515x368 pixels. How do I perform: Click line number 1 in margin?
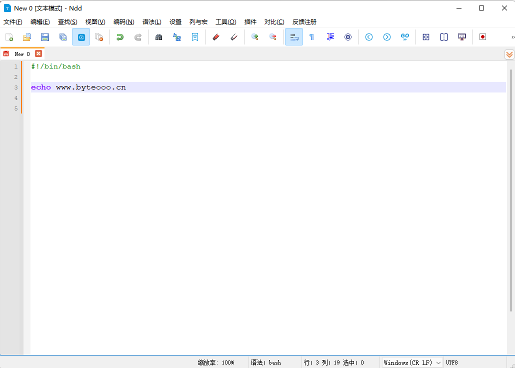(16, 66)
